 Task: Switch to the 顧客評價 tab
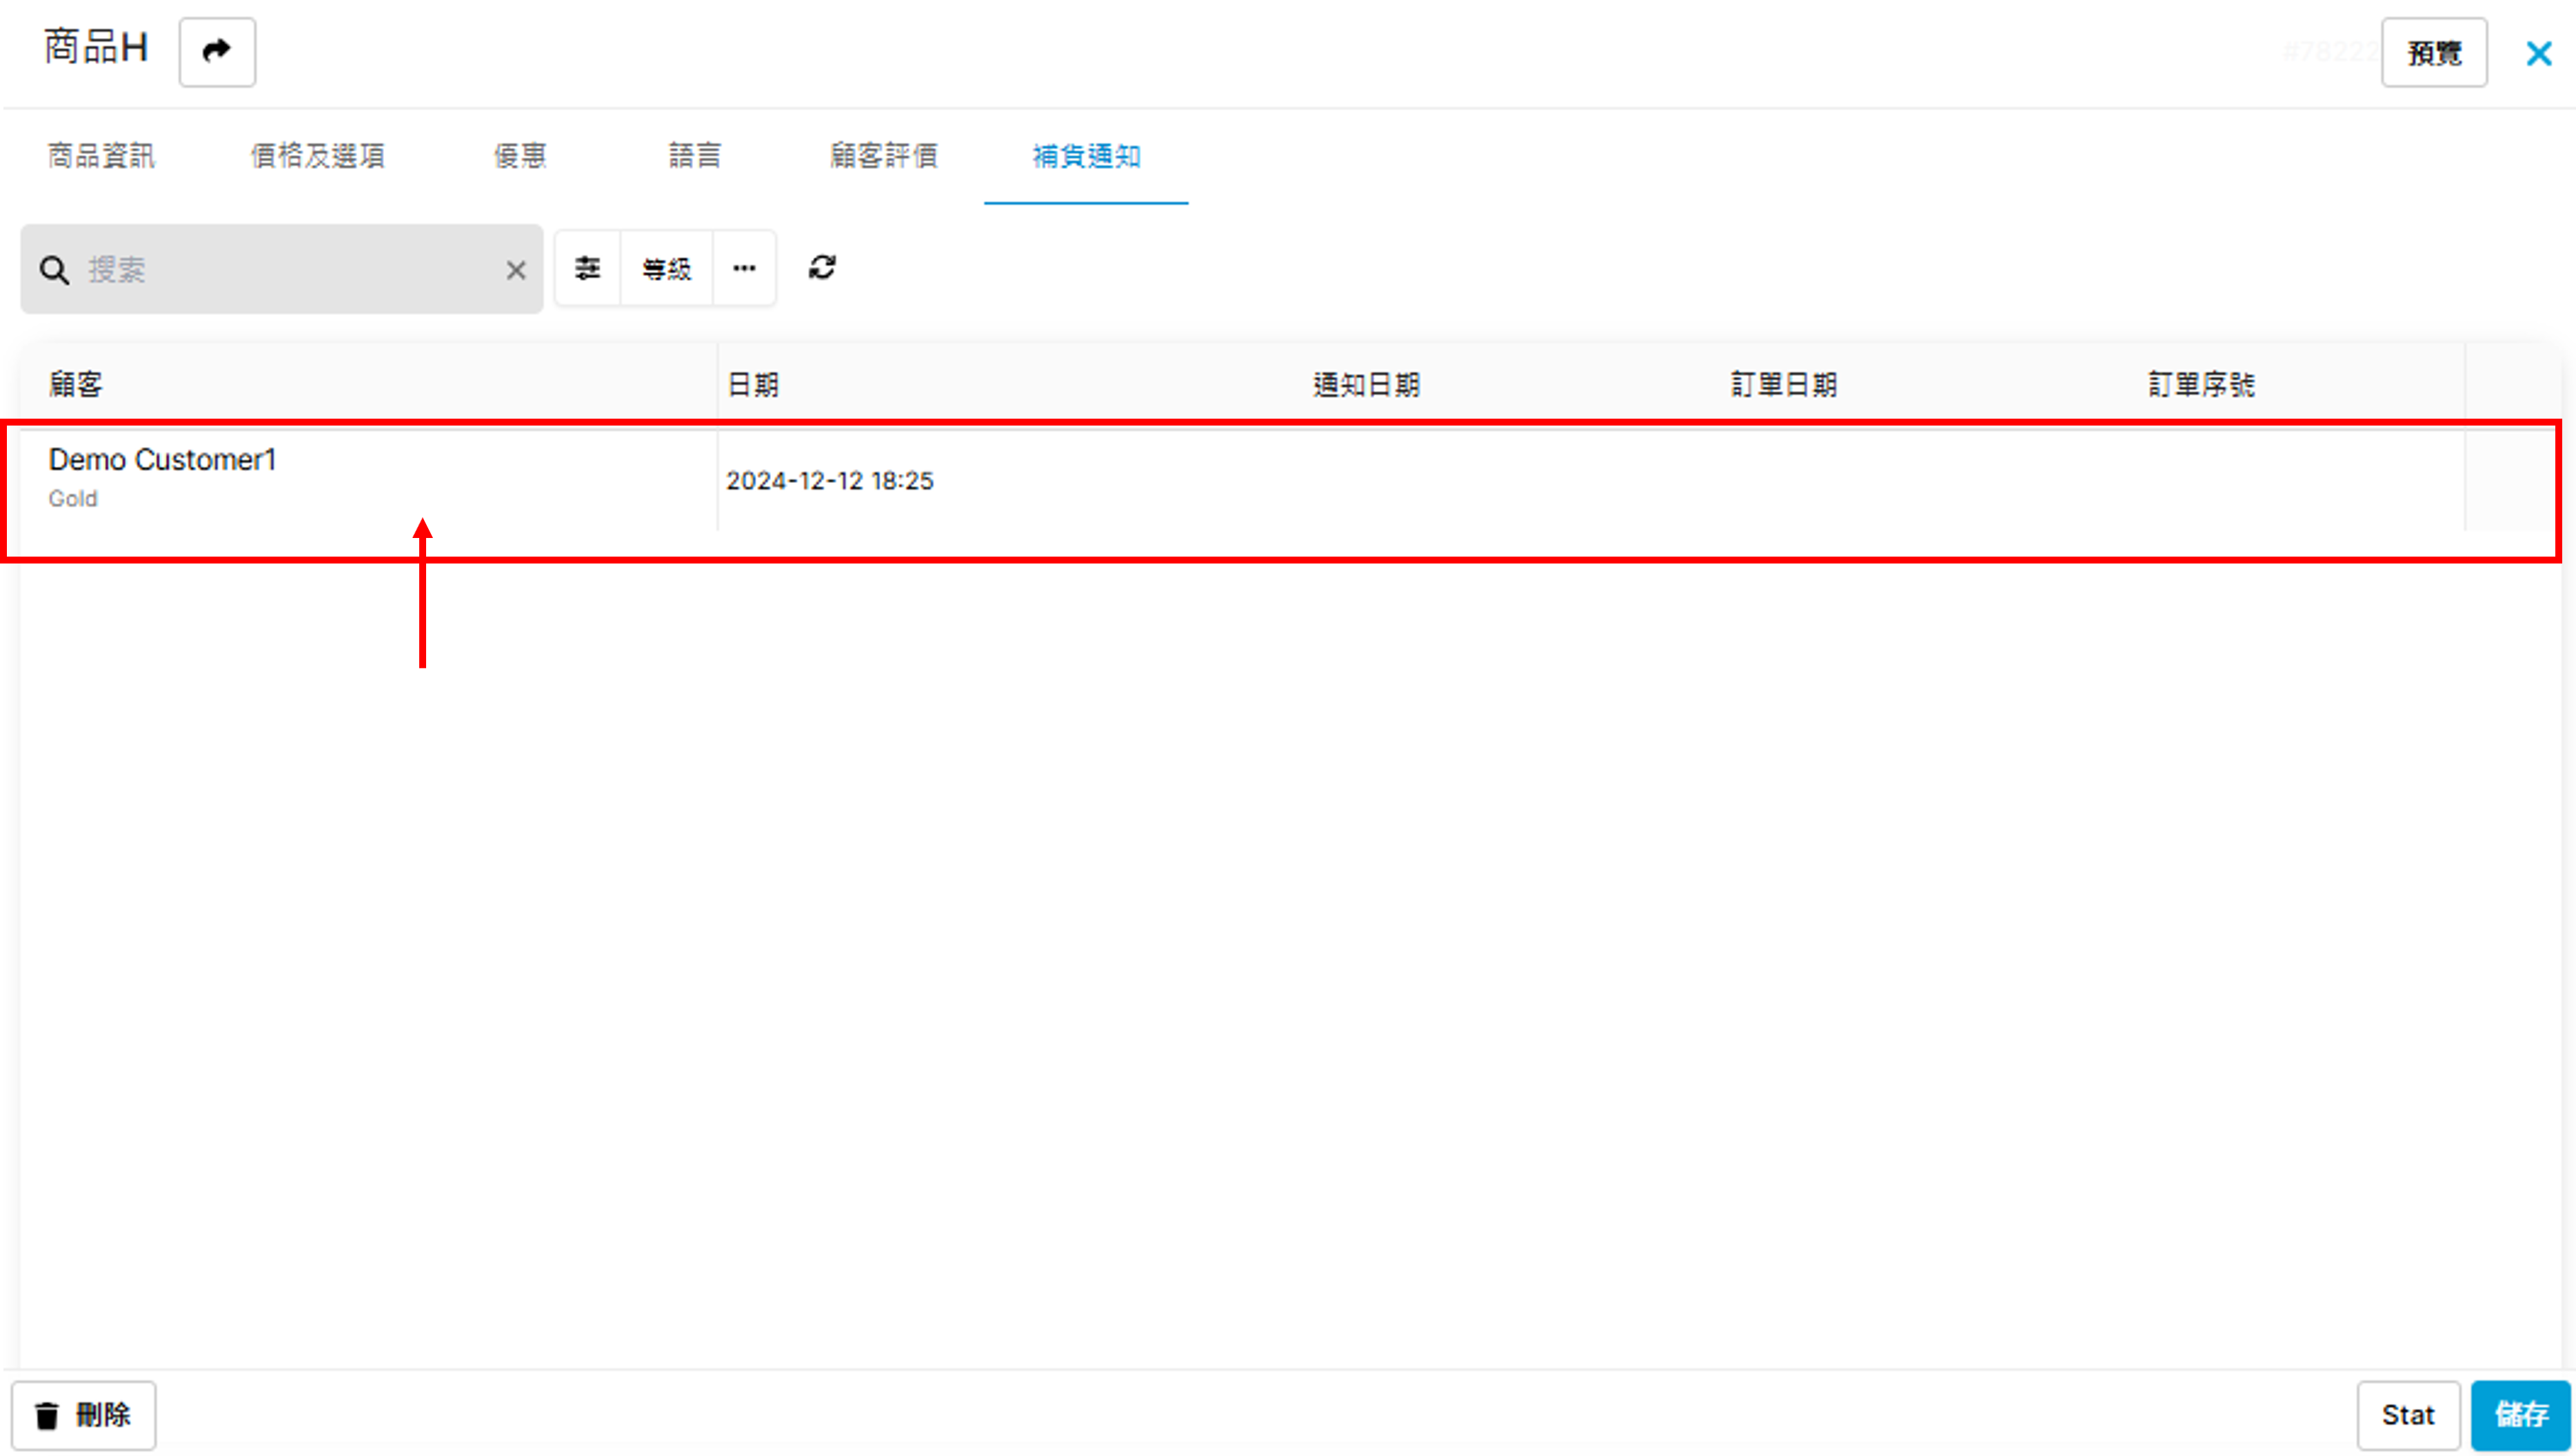click(883, 156)
